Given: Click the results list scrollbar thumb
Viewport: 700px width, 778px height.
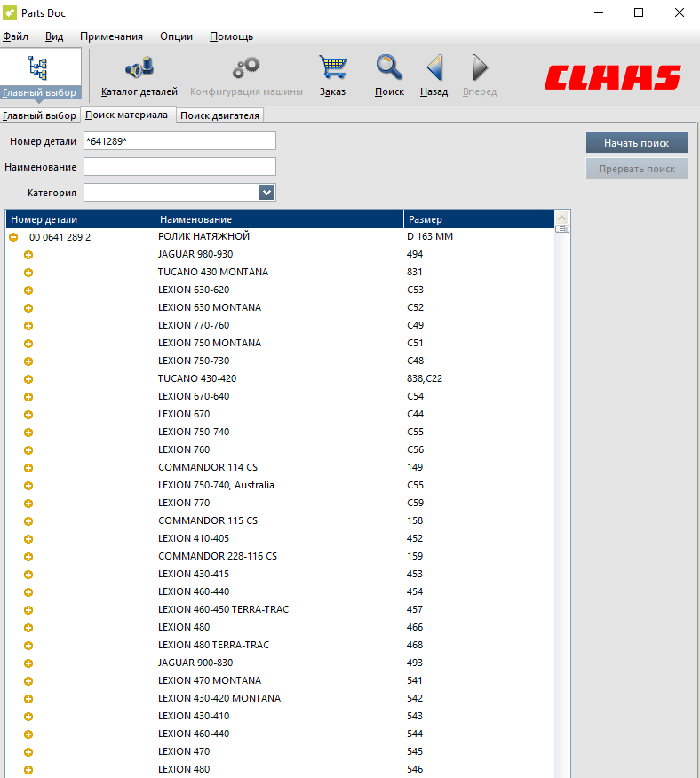Looking at the screenshot, I should point(562,229).
